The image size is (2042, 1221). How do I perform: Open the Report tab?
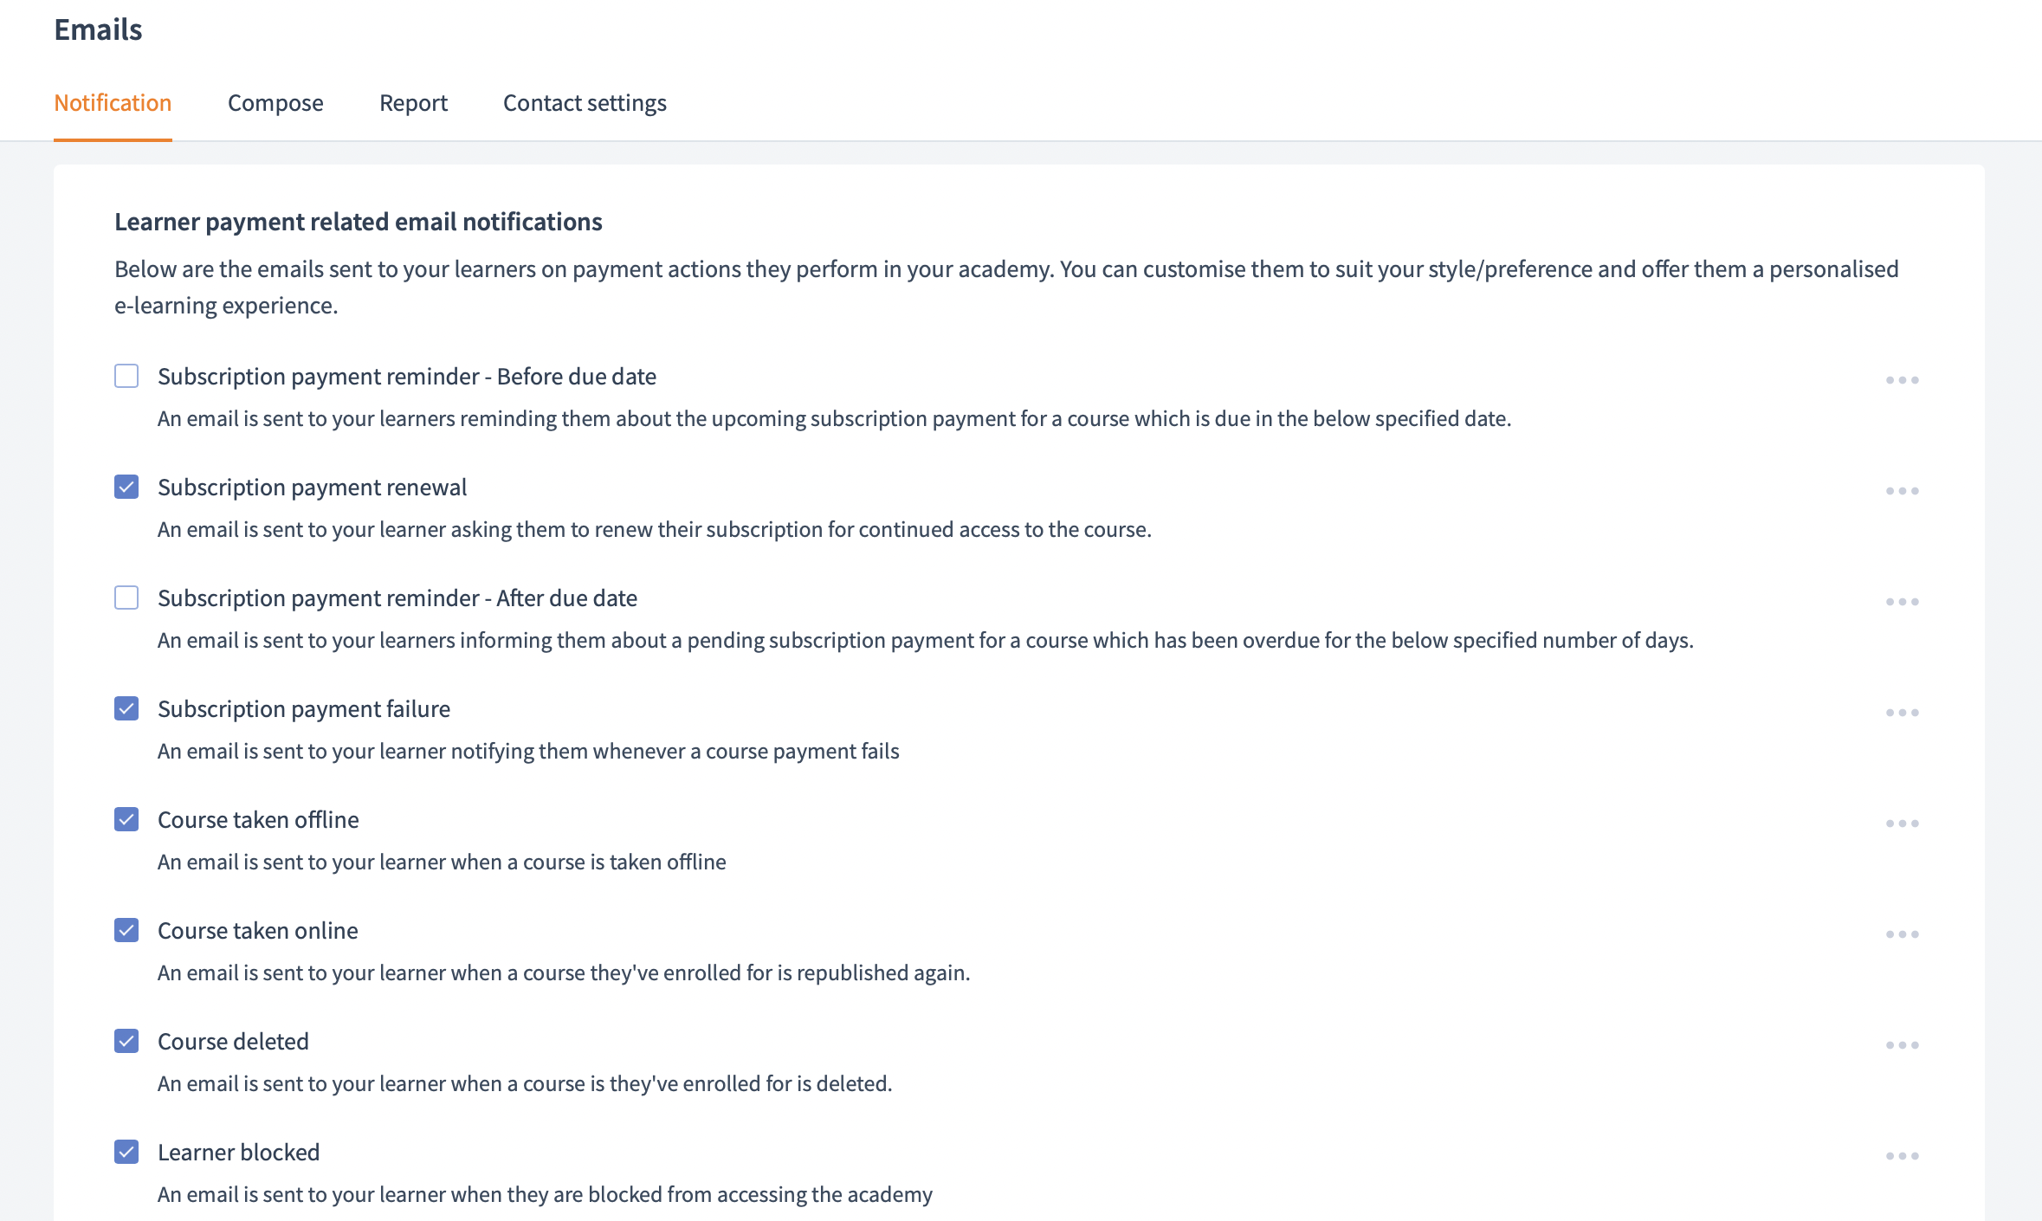click(413, 103)
